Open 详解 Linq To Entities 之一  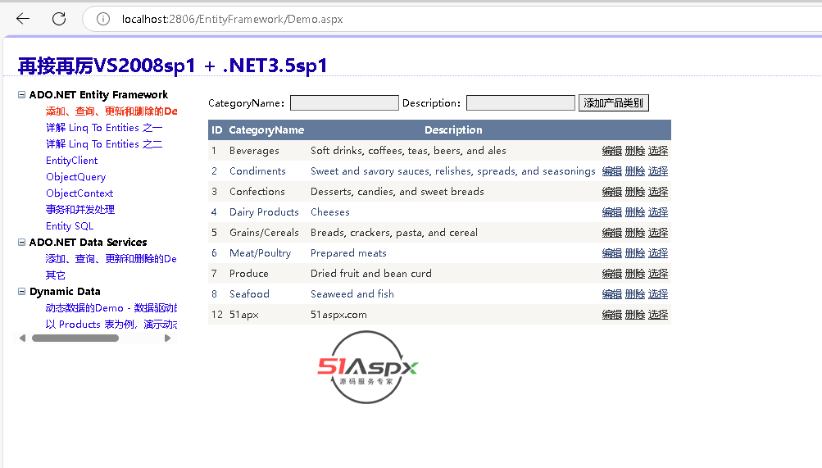pos(104,128)
